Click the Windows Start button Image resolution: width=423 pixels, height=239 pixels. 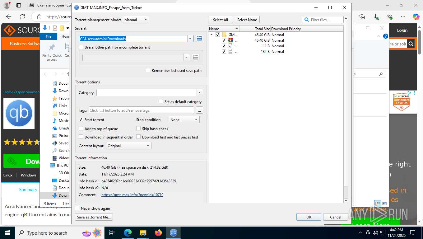[7, 233]
